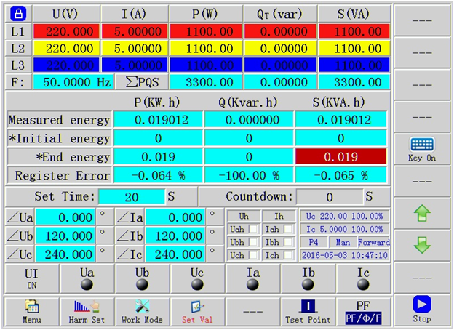The image size is (454, 330).
Task: Click the Forward direction cell
Action: click(374, 242)
